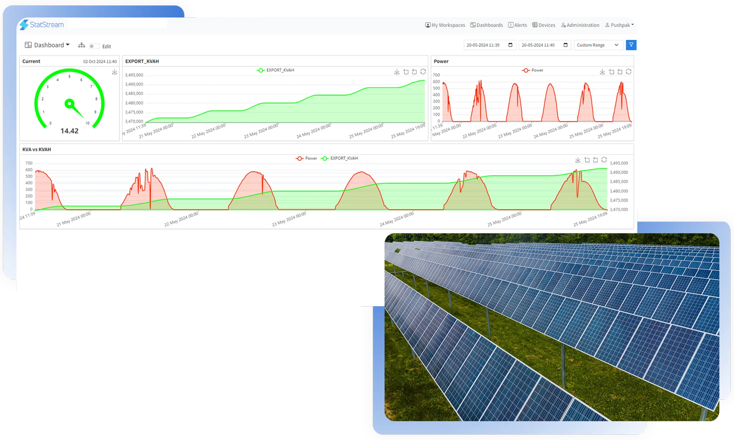Activate area zoom on KVA vs KVAH chart
Screen dimensions: 734x440
587,160
